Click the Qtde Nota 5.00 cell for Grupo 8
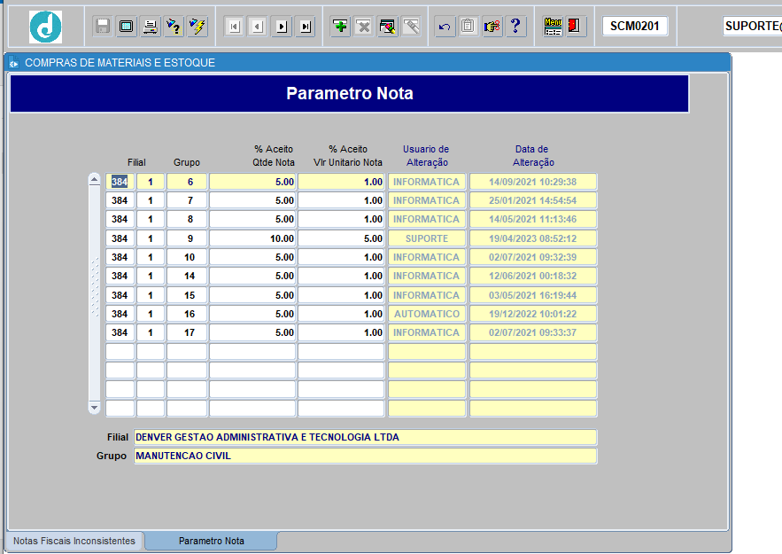The width and height of the screenshot is (782, 554). pyautogui.click(x=252, y=219)
